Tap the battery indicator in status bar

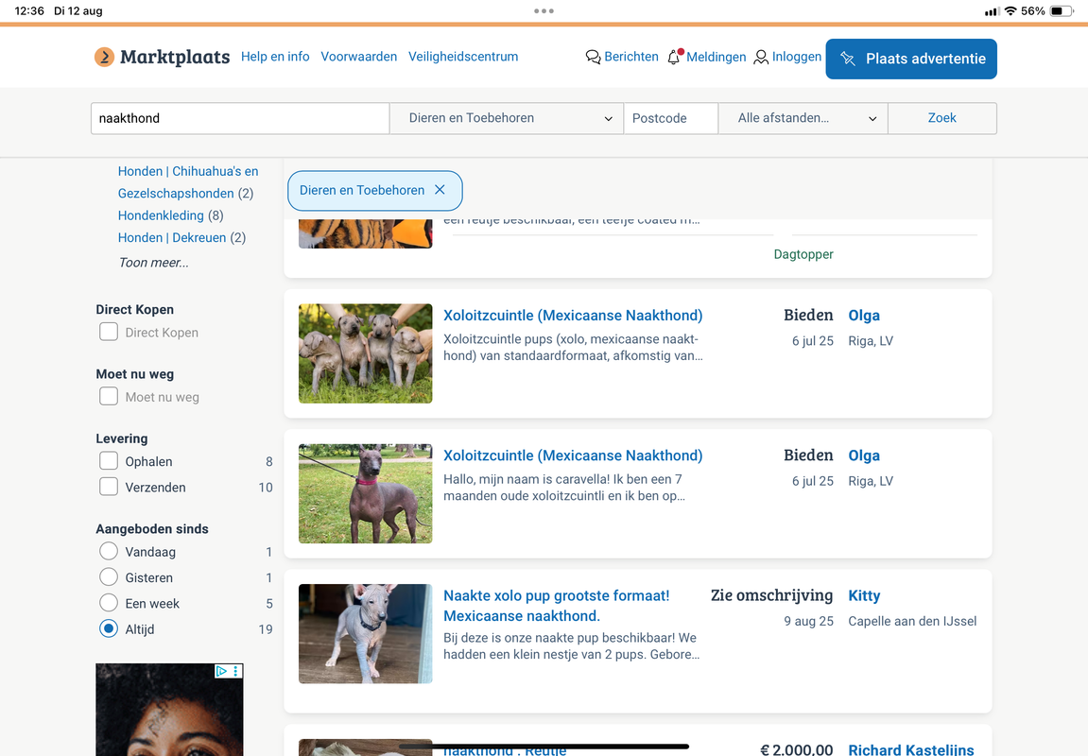[1062, 11]
